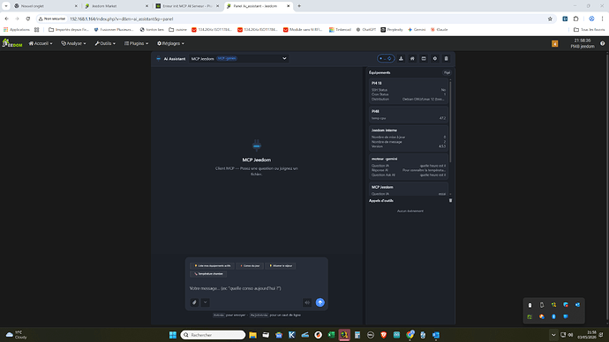Click the paperclip attach file icon
The image size is (609, 342).
194,302
